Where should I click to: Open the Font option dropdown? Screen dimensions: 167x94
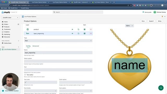pos(76,91)
